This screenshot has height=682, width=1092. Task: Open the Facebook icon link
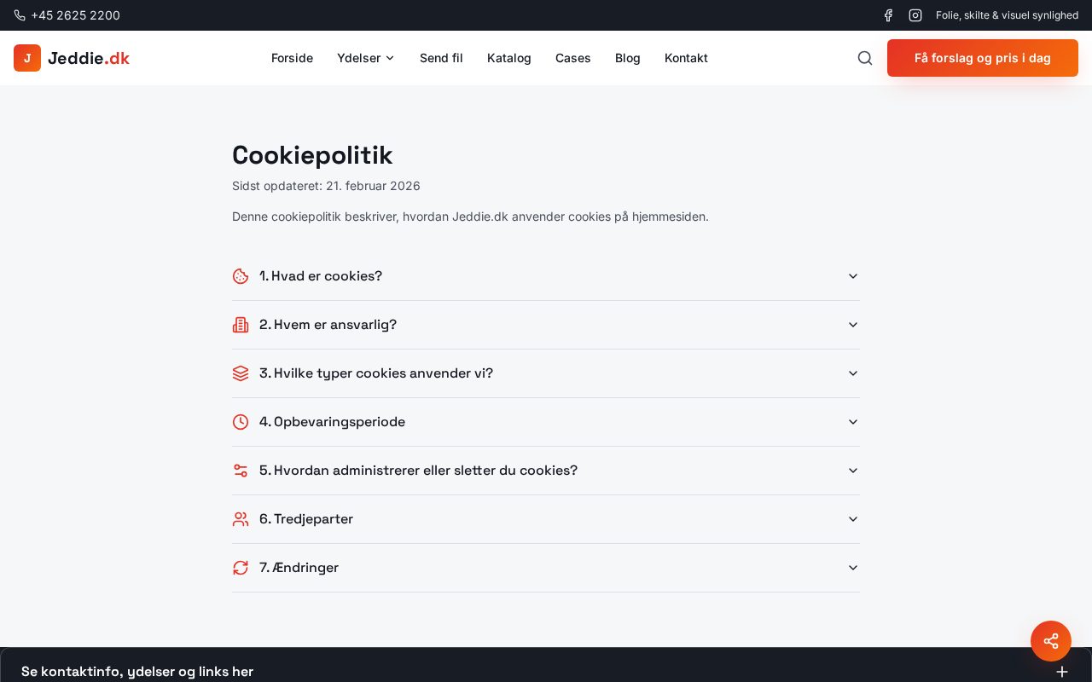click(x=888, y=15)
